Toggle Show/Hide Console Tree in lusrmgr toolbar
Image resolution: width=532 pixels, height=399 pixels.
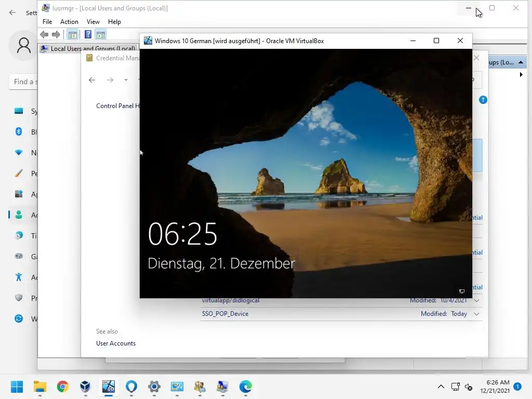tap(72, 34)
